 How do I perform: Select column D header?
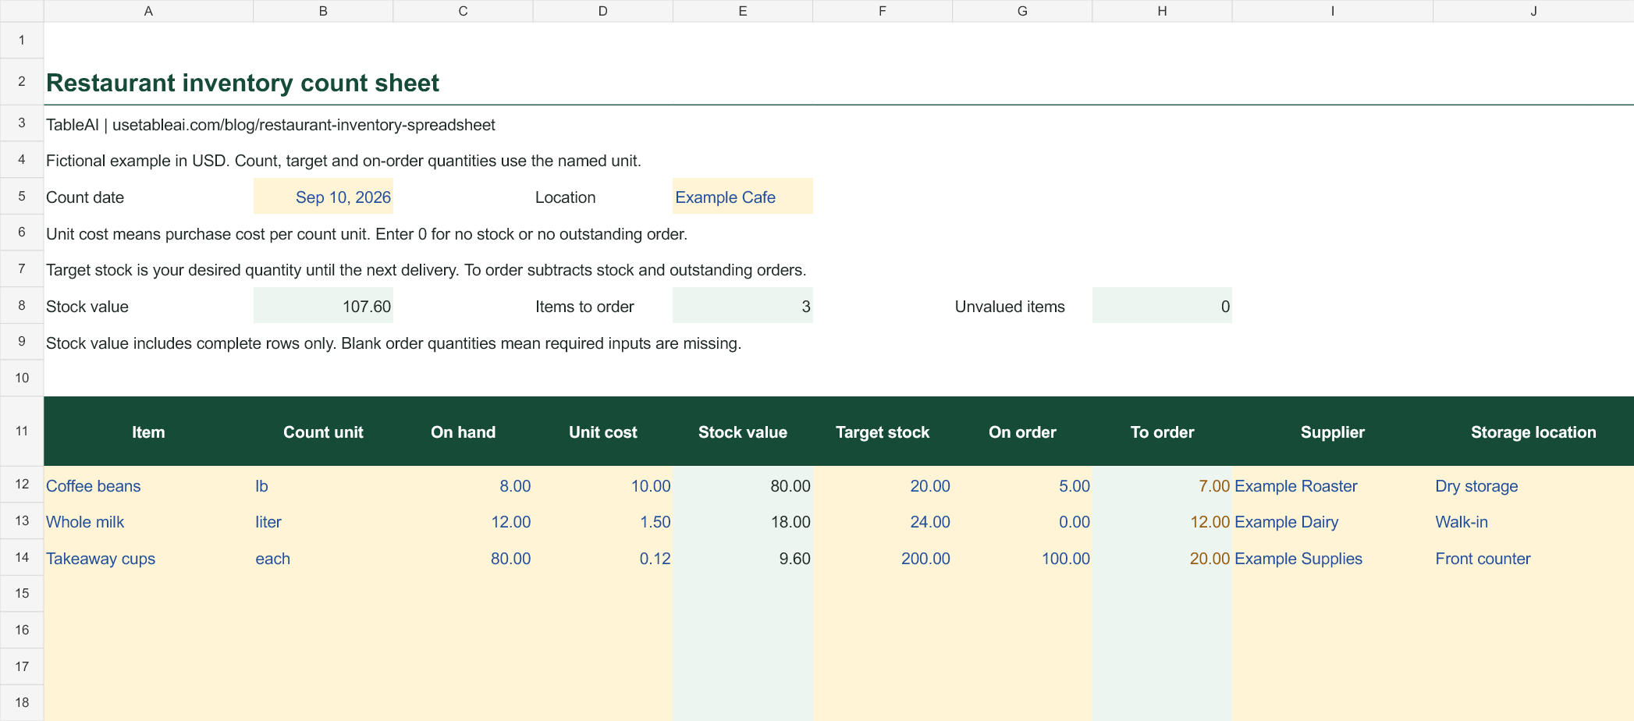(602, 11)
